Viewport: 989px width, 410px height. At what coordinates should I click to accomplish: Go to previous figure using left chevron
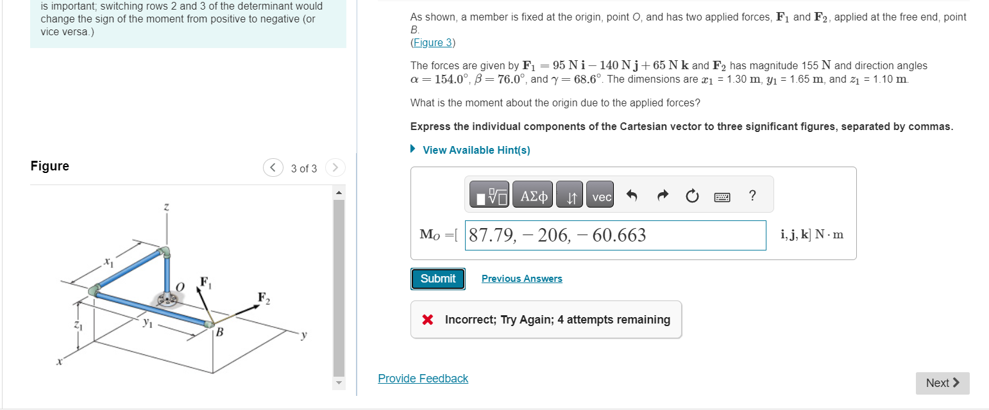coord(273,167)
